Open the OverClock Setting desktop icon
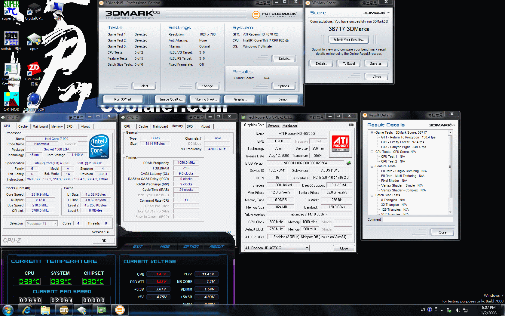This screenshot has height=316, width=505. point(11,74)
